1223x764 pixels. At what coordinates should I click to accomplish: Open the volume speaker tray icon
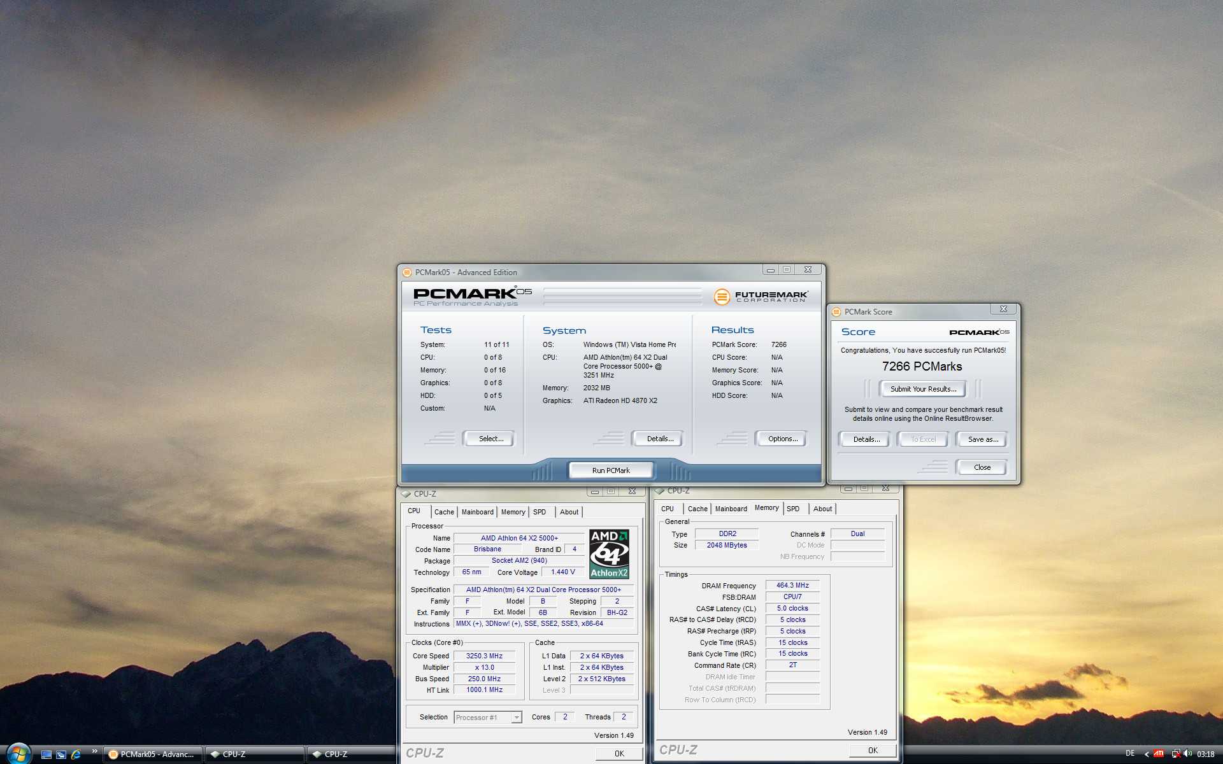coord(1188,754)
